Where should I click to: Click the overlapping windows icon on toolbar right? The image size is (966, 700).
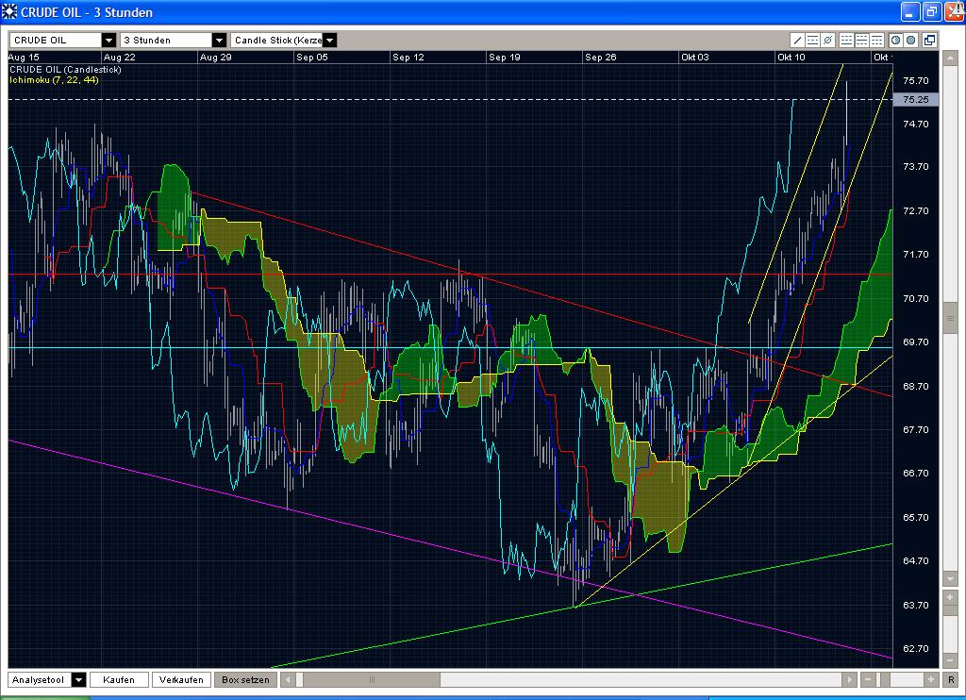click(930, 40)
